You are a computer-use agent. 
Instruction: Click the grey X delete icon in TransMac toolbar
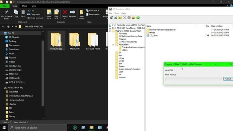125,18
